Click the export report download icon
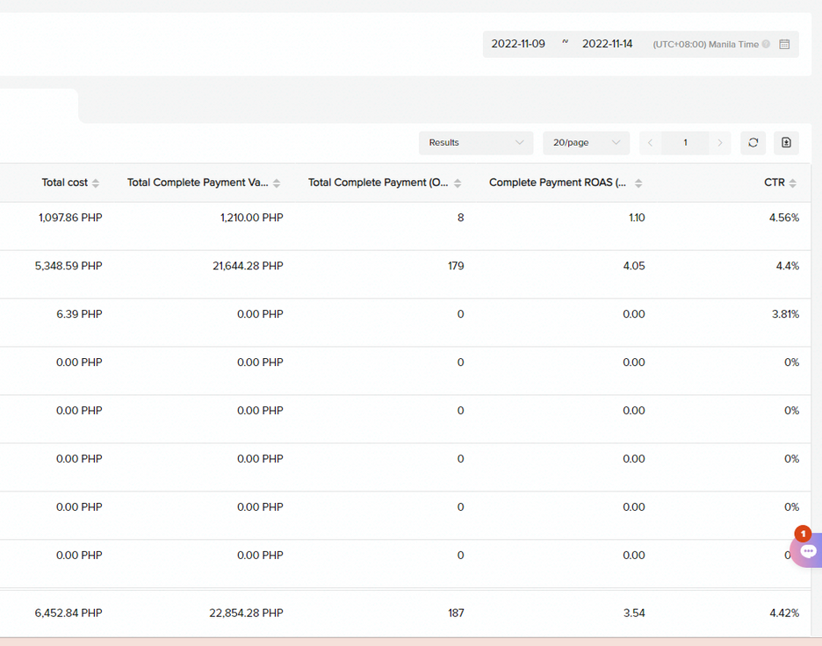 tap(786, 142)
